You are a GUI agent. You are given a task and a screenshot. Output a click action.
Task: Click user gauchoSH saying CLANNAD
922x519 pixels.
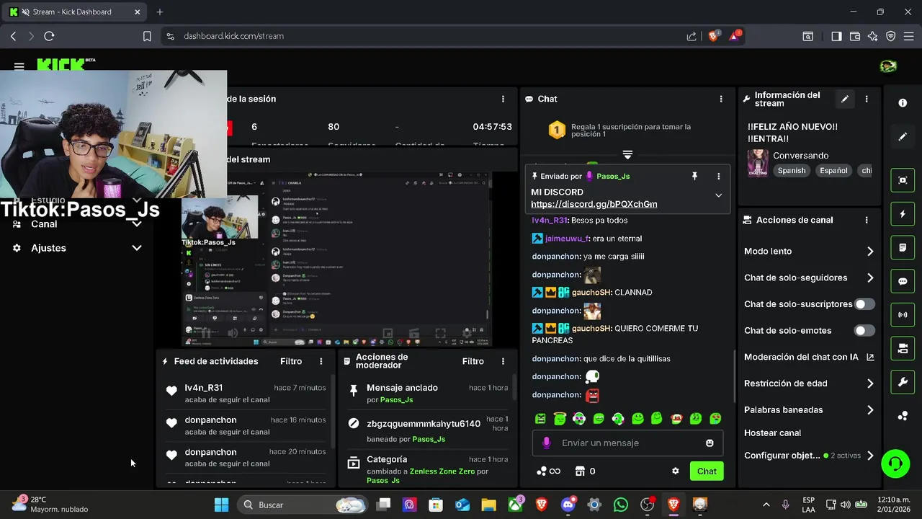point(591,293)
